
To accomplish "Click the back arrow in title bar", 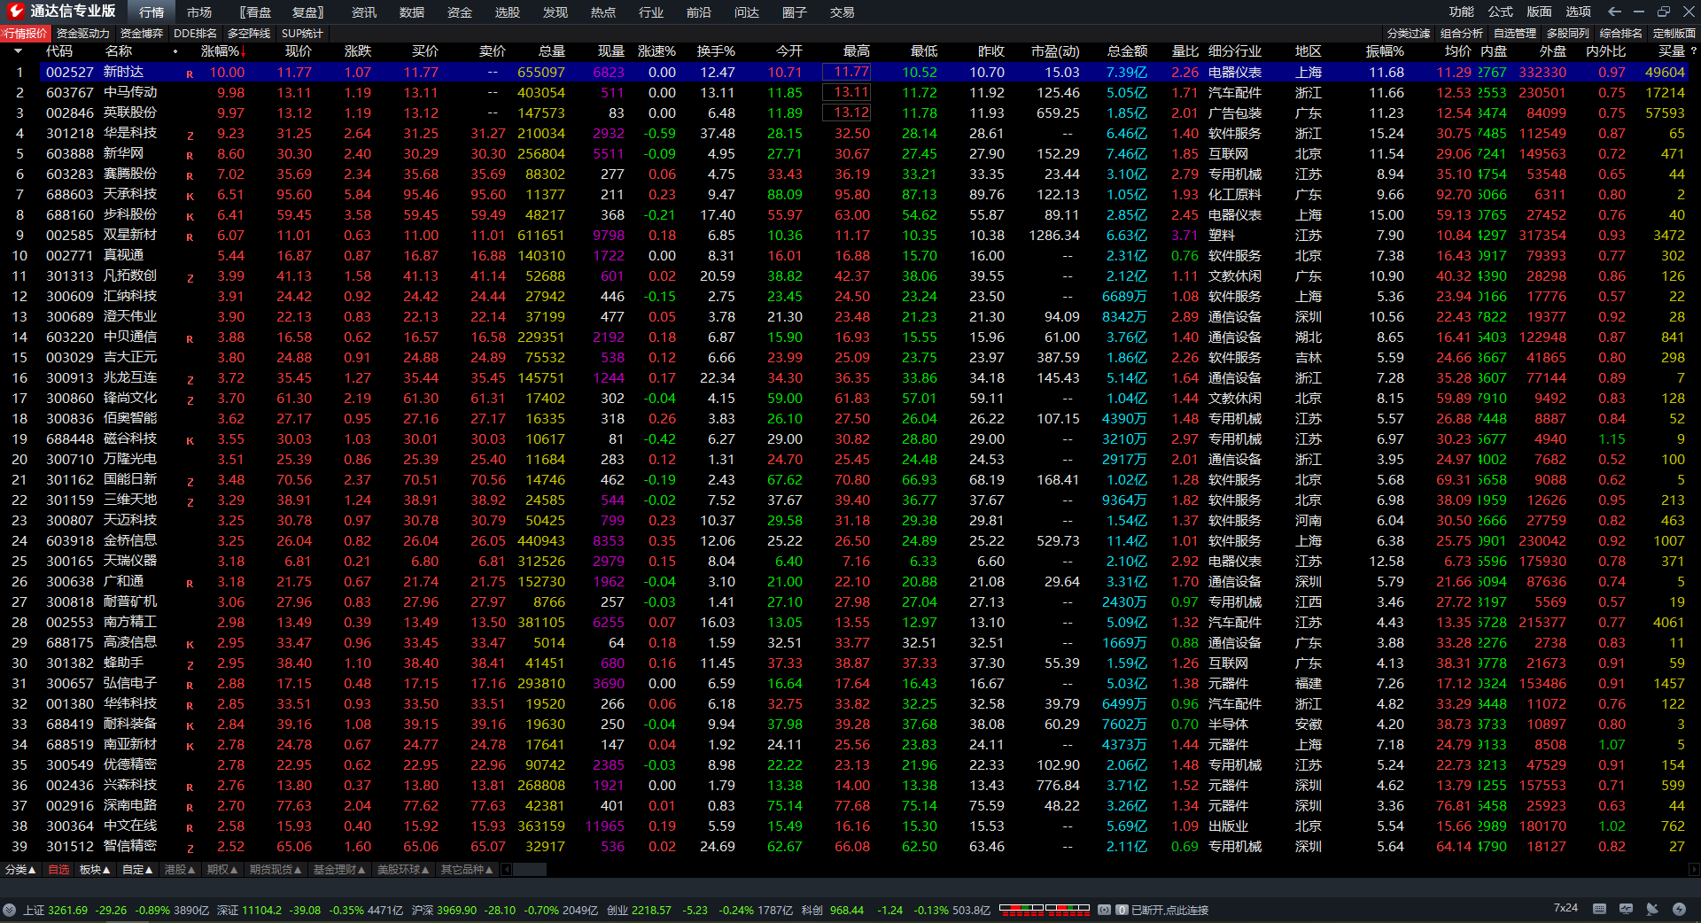I will tap(1614, 12).
